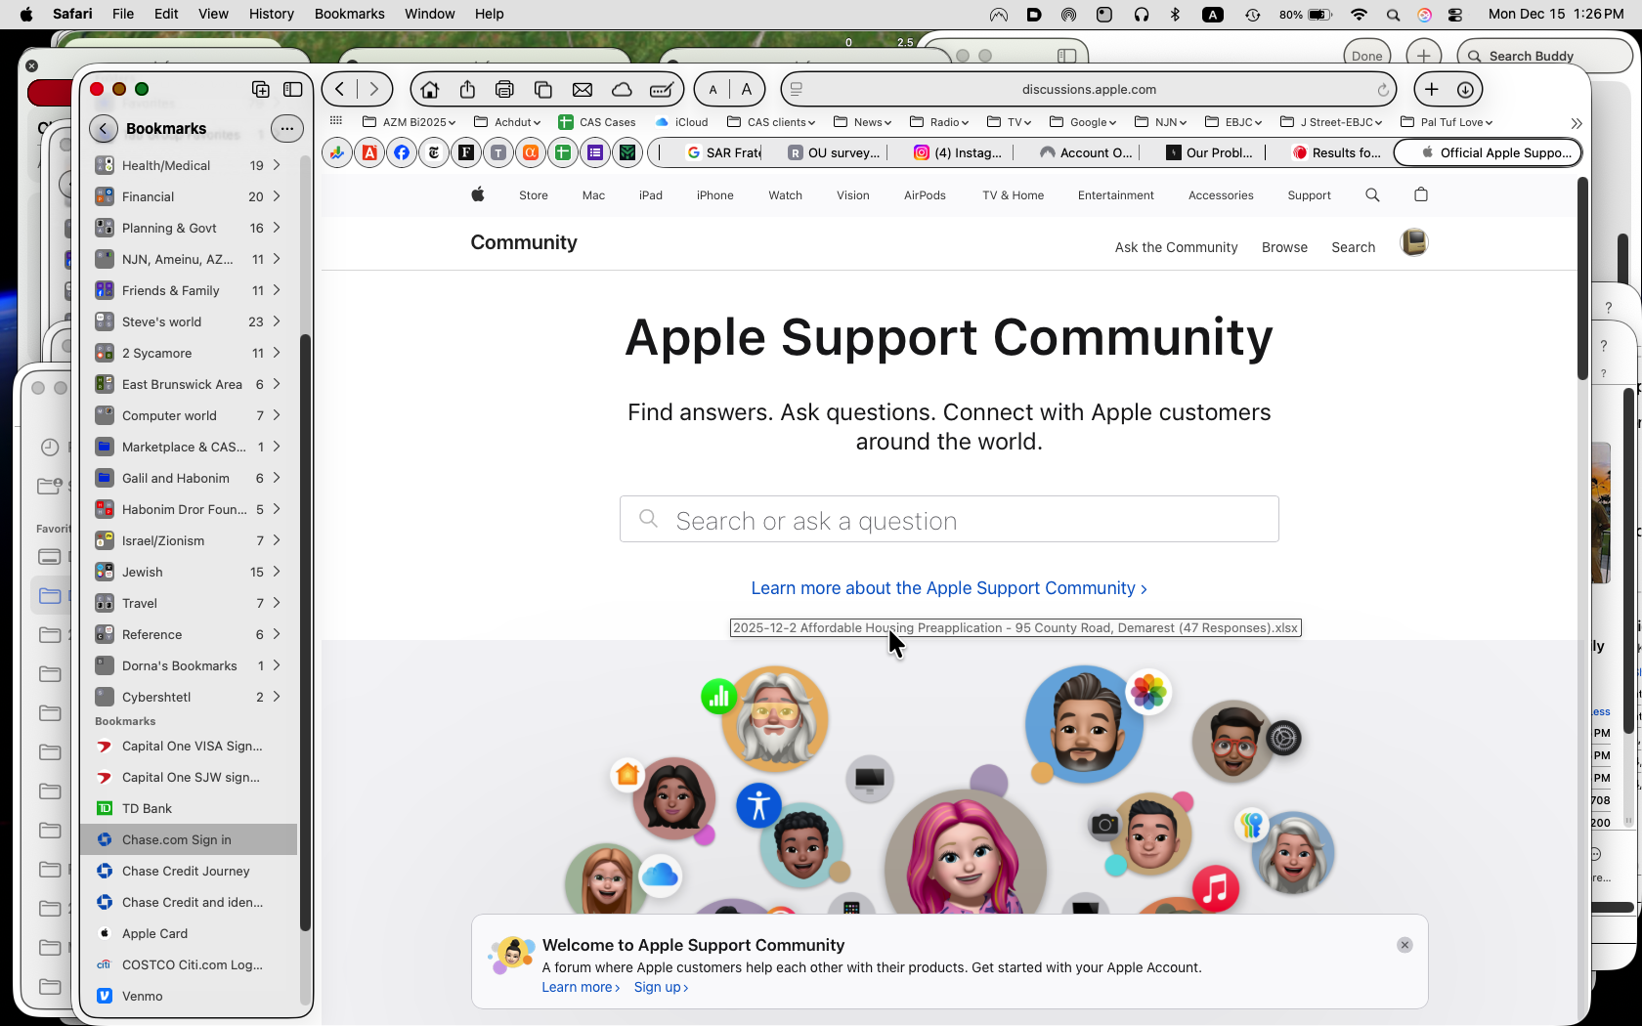
Task: Switch to the Our Probl... tab
Action: [1210, 152]
